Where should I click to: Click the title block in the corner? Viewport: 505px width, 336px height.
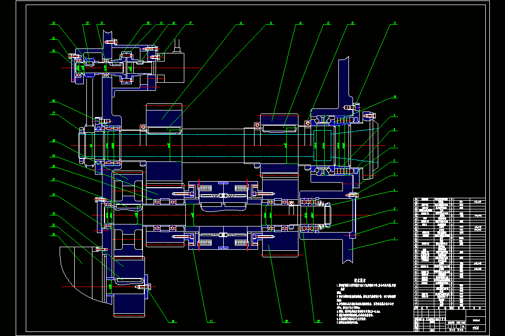click(x=449, y=320)
